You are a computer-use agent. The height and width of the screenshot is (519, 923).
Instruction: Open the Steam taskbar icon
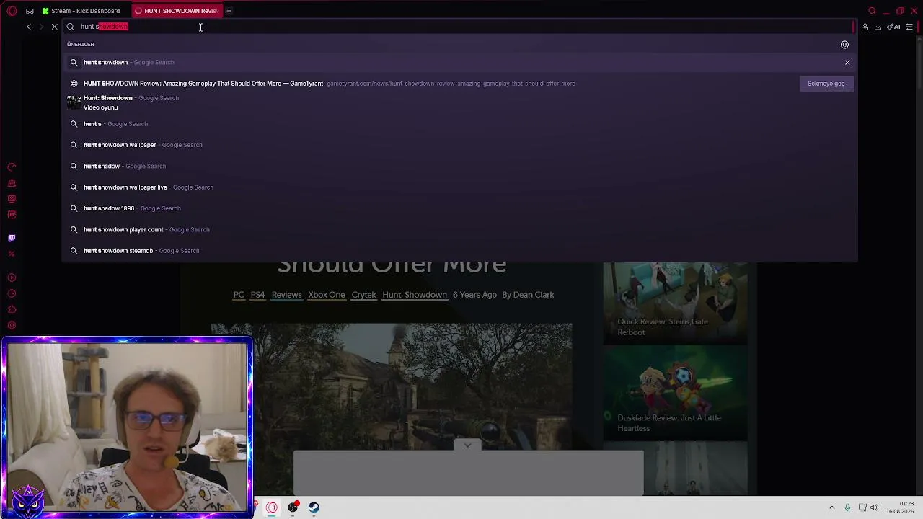(314, 507)
